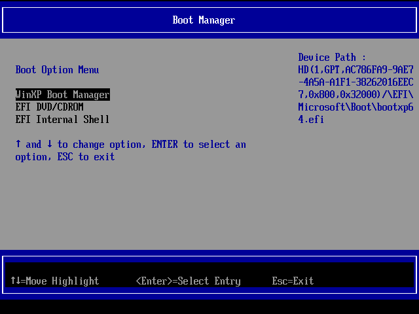Click the '-4A5A-A1F1-38262016EEC' GUID line
The image size is (419, 314).
click(355, 82)
